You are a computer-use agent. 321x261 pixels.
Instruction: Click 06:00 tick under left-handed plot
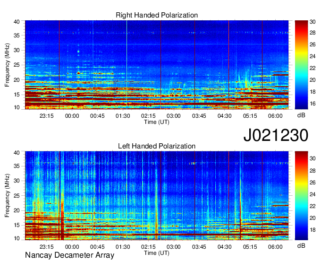click(x=275, y=247)
